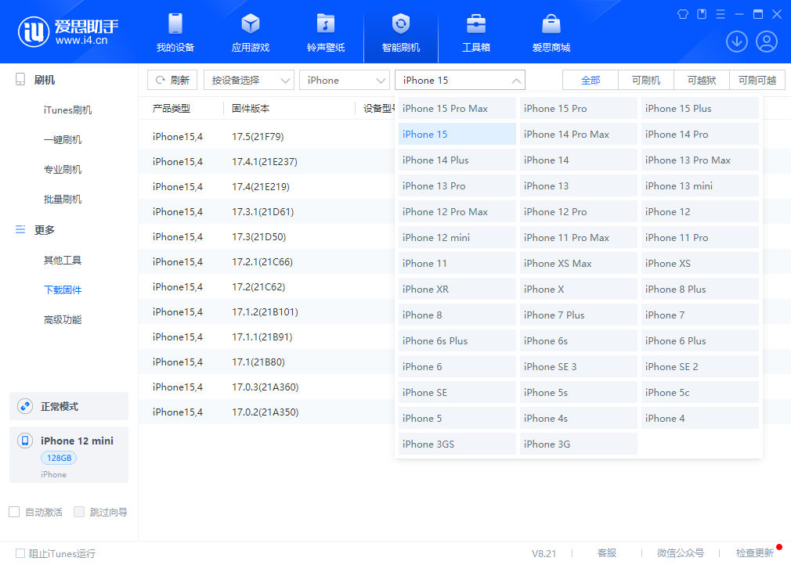
Task: Click the 产品类型 column header
Action: click(172, 108)
